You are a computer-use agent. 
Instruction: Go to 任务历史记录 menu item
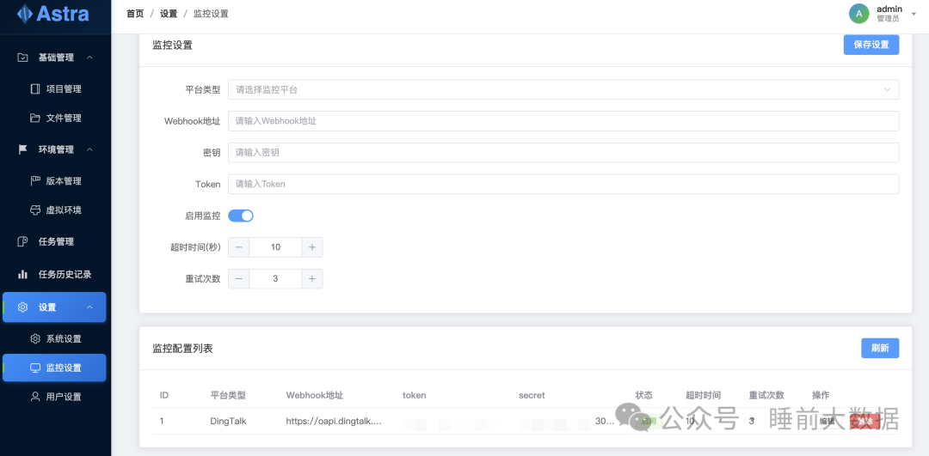(x=54, y=275)
